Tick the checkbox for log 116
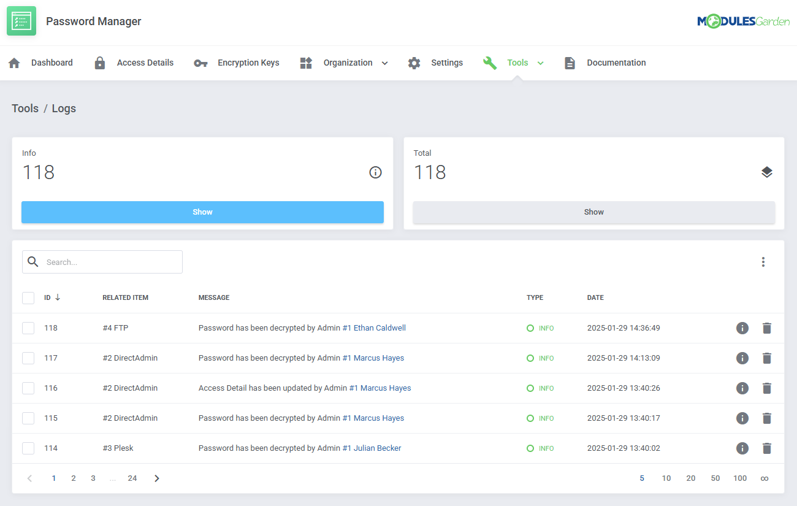This screenshot has height=506, width=797. coord(28,388)
